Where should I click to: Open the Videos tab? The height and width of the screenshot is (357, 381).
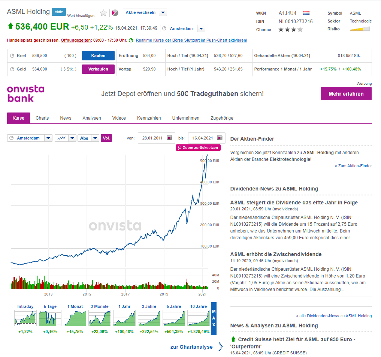click(119, 118)
